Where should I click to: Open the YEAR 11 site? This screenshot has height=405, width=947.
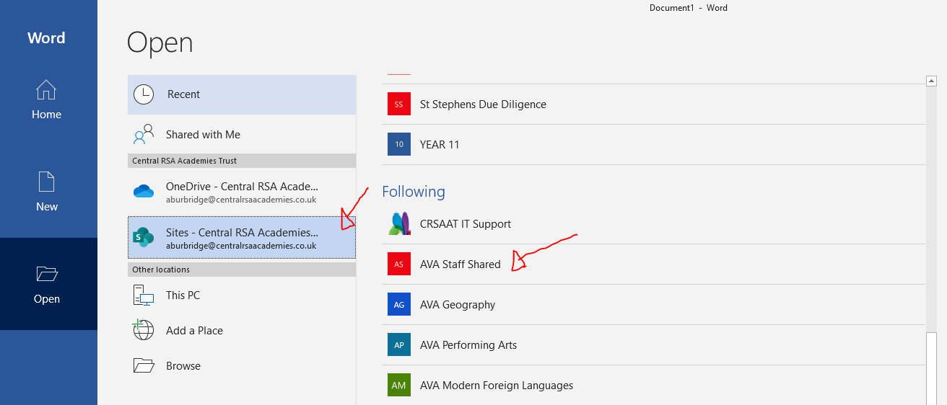pos(653,145)
